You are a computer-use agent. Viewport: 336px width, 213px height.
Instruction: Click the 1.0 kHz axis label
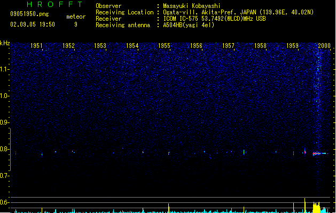tap(4, 96)
